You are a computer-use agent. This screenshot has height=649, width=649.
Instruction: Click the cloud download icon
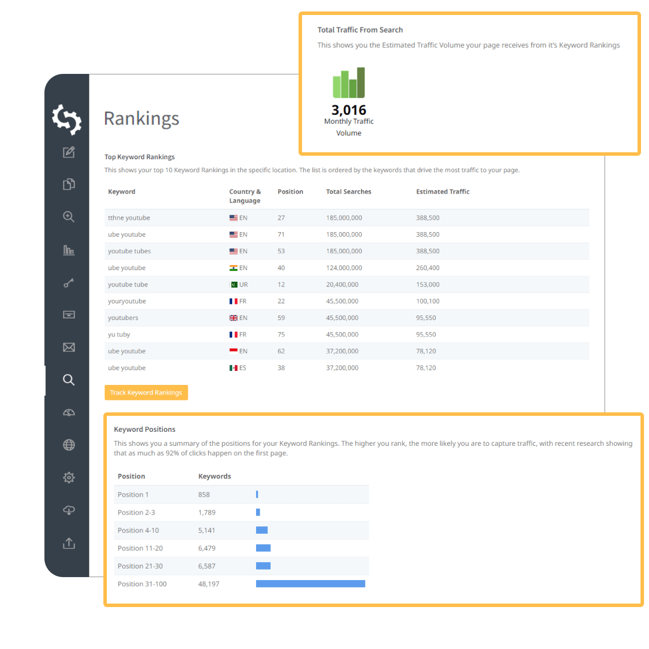pyautogui.click(x=68, y=510)
